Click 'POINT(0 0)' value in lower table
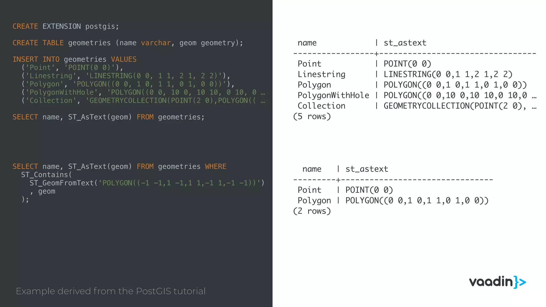 click(x=369, y=190)
